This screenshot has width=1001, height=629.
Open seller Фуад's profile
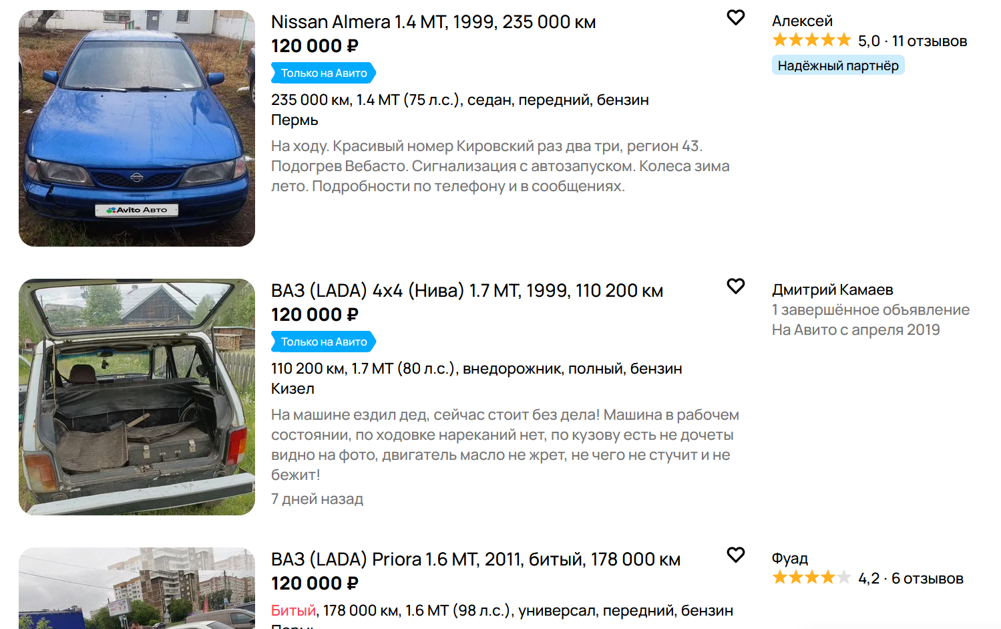(x=789, y=558)
